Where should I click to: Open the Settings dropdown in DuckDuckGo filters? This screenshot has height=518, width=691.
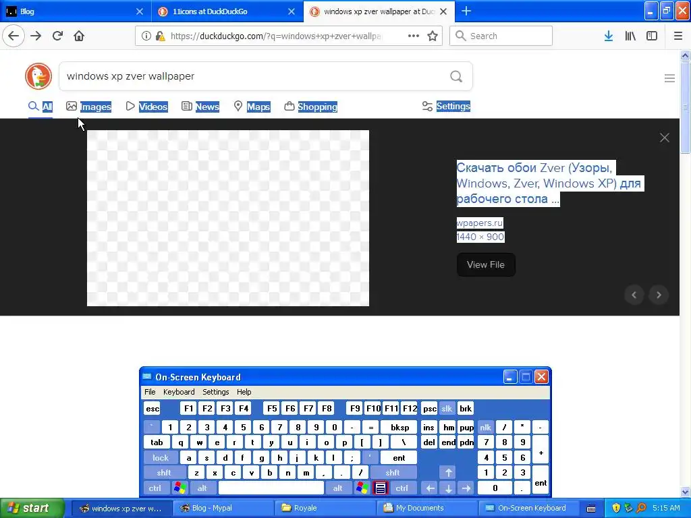point(446,106)
